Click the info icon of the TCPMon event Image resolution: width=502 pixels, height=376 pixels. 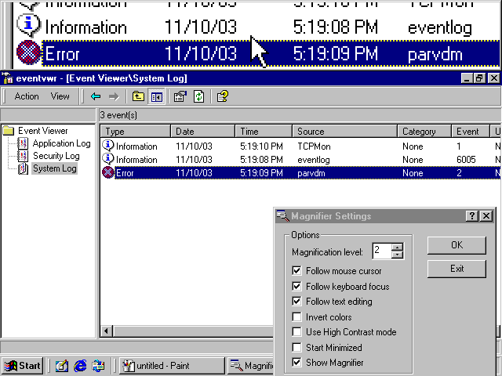108,146
